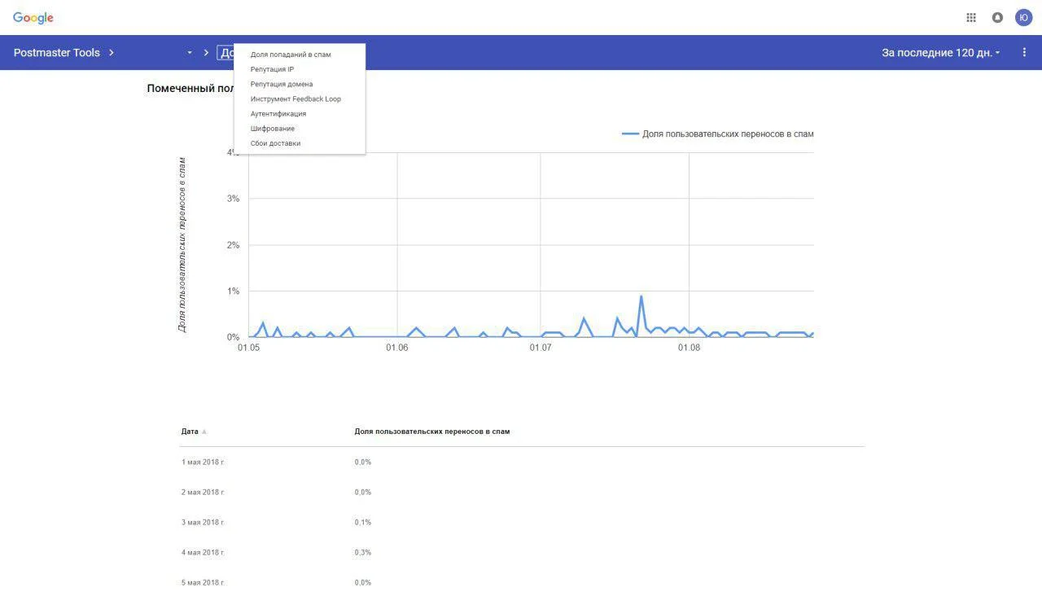Click the sort arrow beside Дата column

point(204,432)
